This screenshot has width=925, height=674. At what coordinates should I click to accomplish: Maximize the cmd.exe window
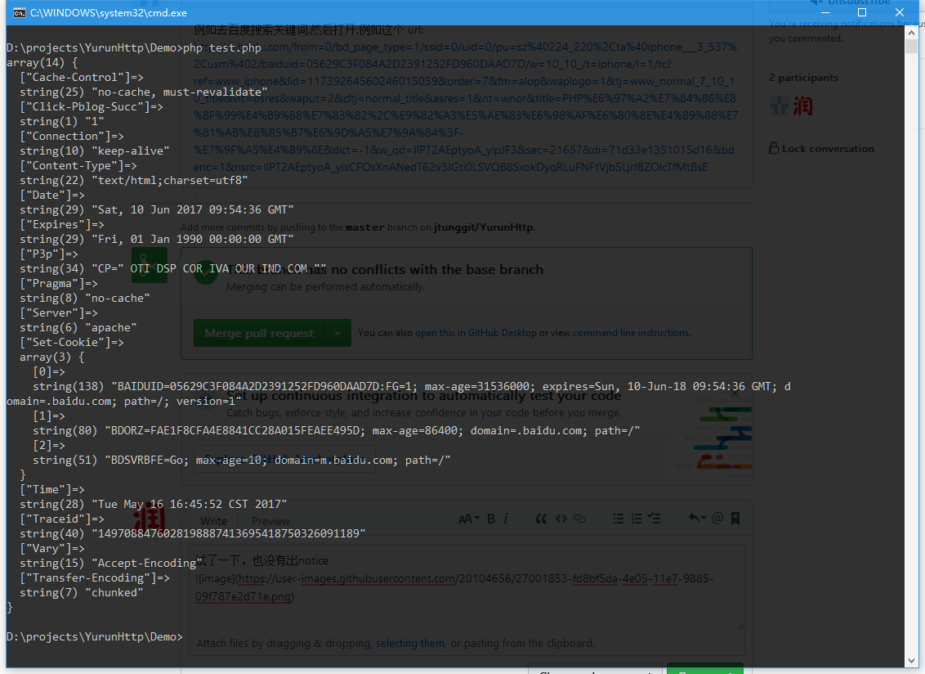[x=862, y=12]
